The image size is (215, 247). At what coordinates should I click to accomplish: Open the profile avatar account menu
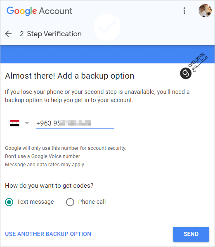pos(205,11)
